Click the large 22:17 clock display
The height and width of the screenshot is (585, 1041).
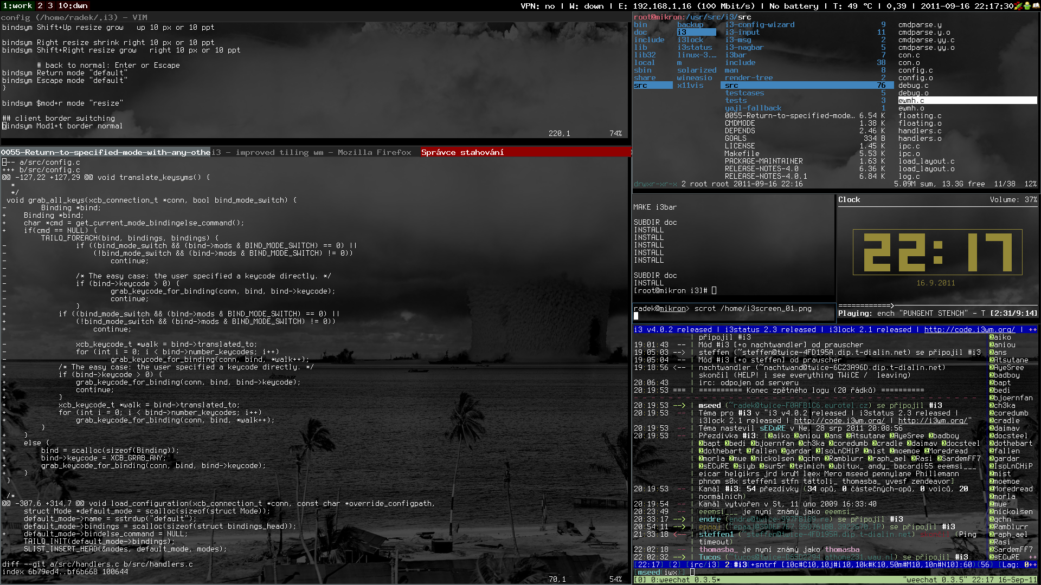point(937,252)
